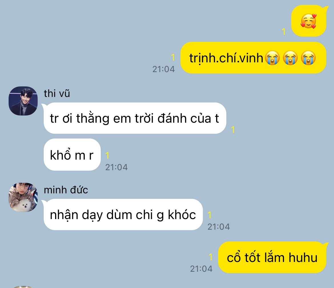Tap unread count beside heart emoji bubble
This screenshot has width=334, height=288.
click(284, 31)
